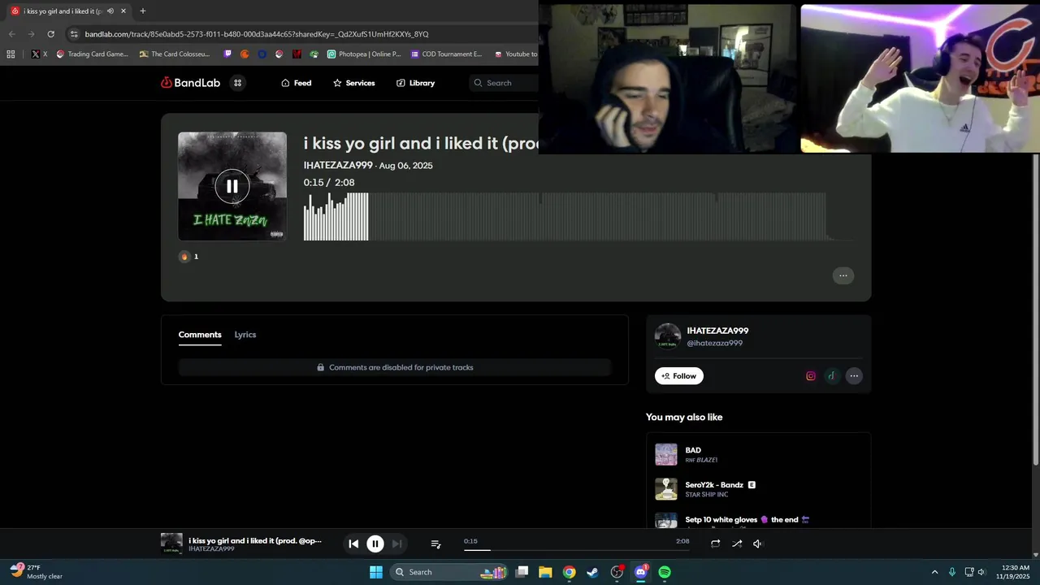Toggle shuffle in the player bar
1040x585 pixels.
click(x=737, y=544)
